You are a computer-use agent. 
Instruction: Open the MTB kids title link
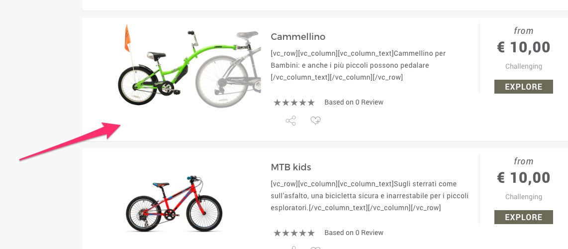[x=291, y=167]
